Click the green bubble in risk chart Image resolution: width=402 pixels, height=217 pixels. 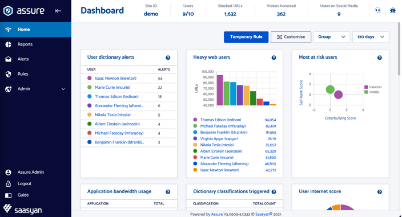pyautogui.click(x=330, y=89)
